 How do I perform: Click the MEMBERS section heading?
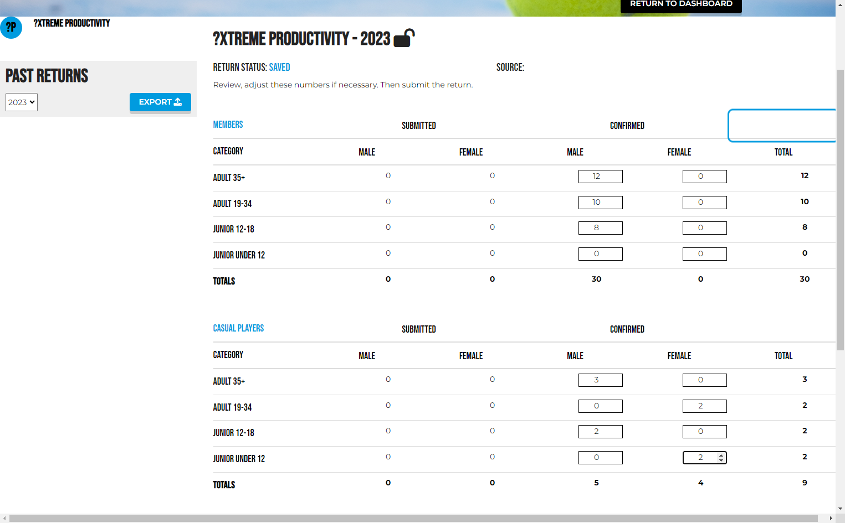(228, 125)
